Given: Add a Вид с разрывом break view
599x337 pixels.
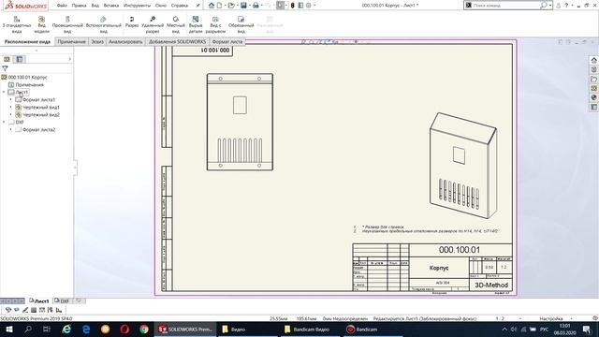Looking at the screenshot, I should pos(215,24).
